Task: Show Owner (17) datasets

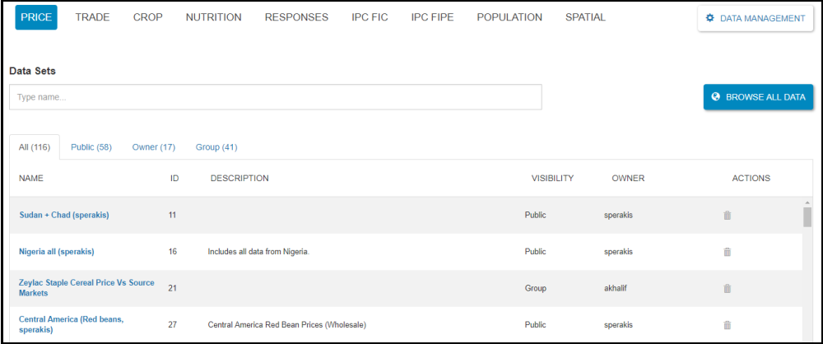Action: [154, 147]
